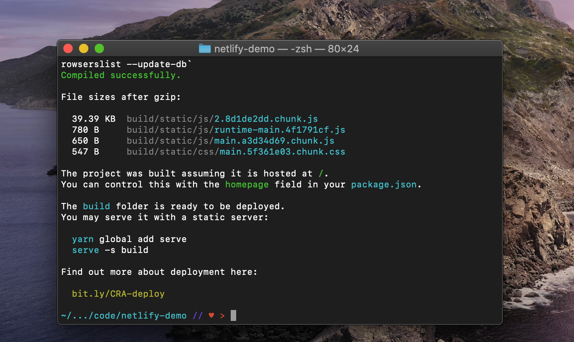Click the blue double-slash in the prompt

(197, 315)
